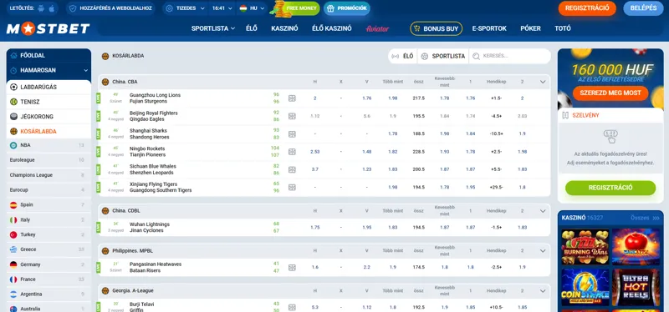Expand the Sportlista menu dropdown
Image resolution: width=669 pixels, height=312 pixels.
coord(213,28)
